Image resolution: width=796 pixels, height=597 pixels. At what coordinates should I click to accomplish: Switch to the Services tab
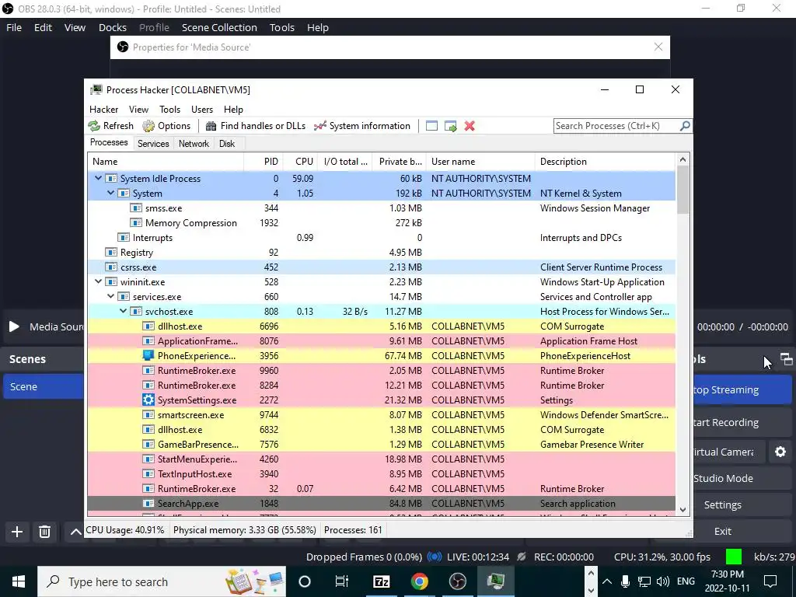(x=153, y=144)
